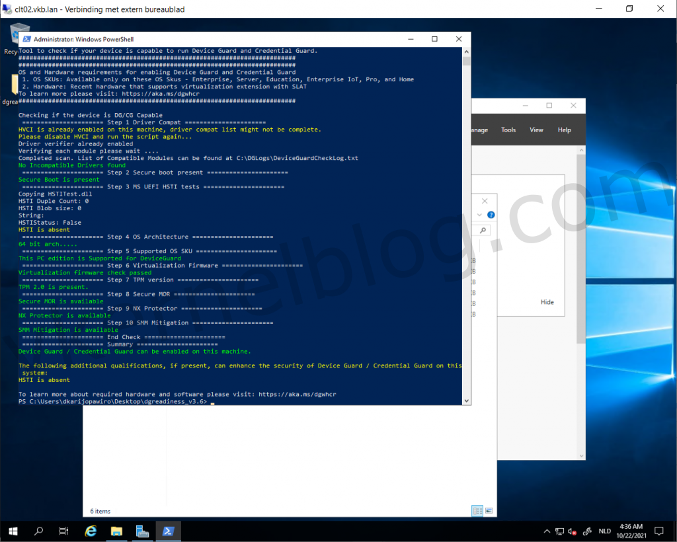This screenshot has width=677, height=542.
Task: Click the network icon in the system tray
Action: pyautogui.click(x=559, y=531)
